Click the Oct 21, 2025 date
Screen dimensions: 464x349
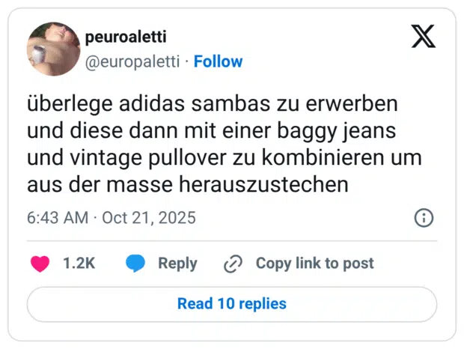pos(150,218)
